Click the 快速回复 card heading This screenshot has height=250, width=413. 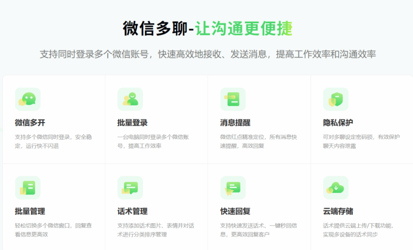235,211
